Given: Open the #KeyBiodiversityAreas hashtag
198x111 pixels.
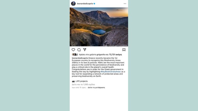Looking at the screenshot, I should click(111, 72).
